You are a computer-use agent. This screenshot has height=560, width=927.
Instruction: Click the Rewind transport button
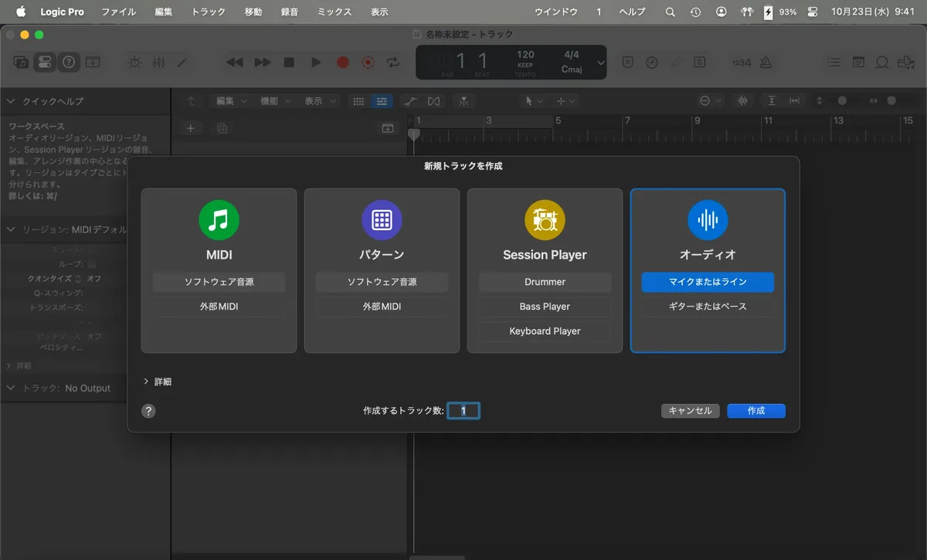234,63
